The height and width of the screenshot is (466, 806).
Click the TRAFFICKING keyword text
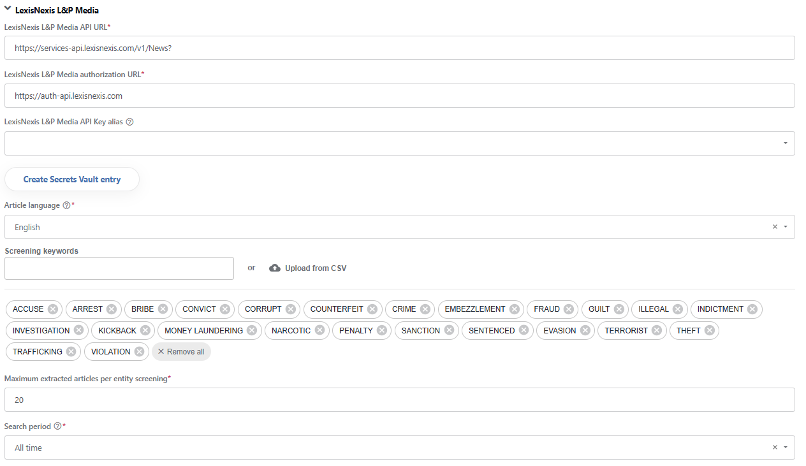click(x=38, y=352)
